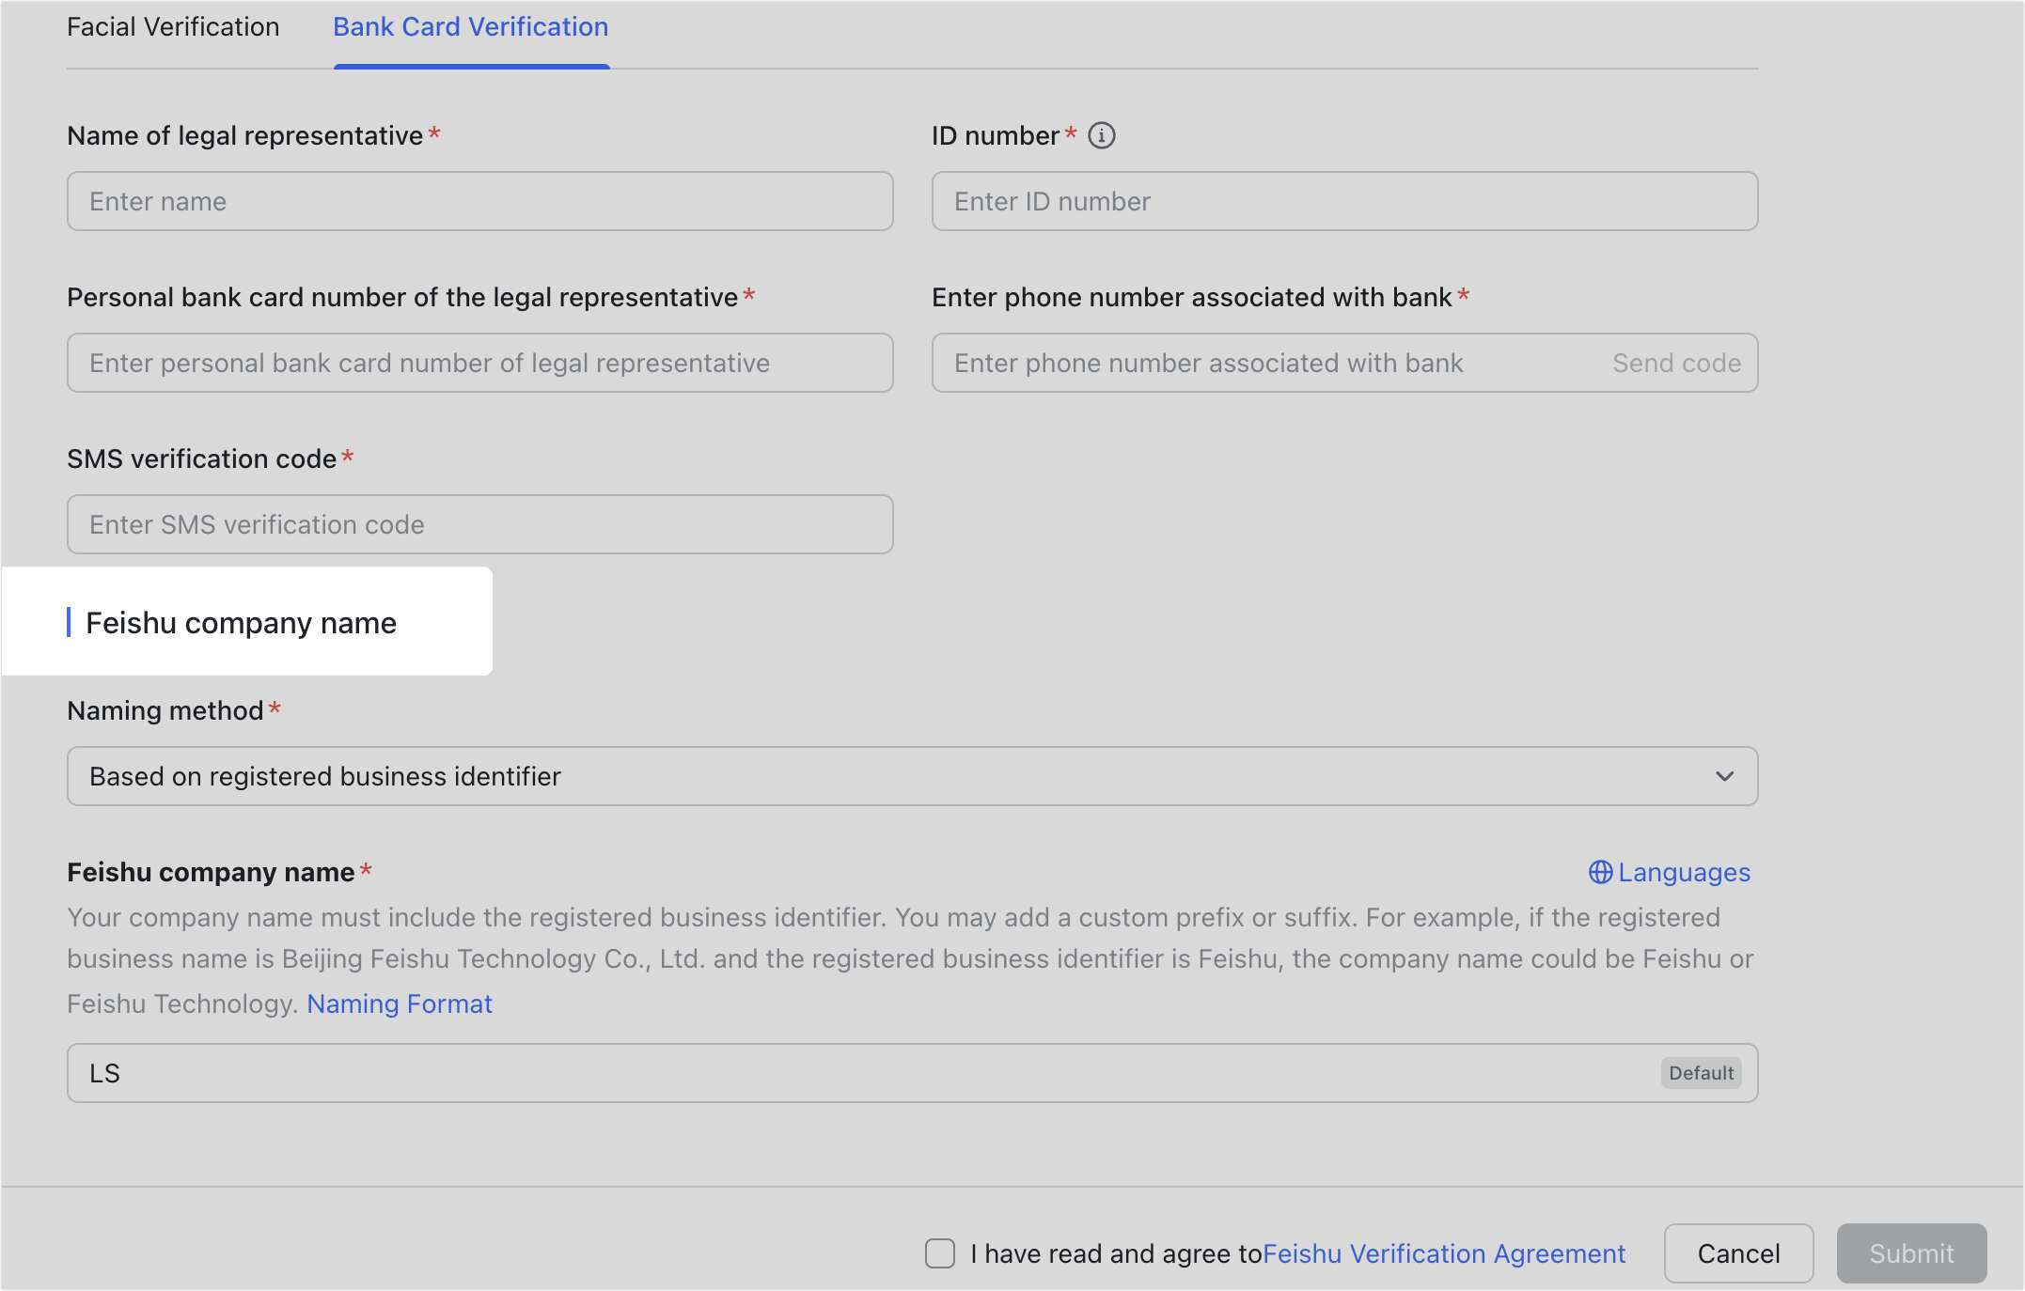Switch to the Facial Verification tab
This screenshot has height=1291, width=2025.
click(173, 26)
